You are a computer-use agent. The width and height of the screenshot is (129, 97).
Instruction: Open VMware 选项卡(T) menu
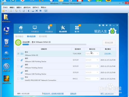click(x=36, y=7)
